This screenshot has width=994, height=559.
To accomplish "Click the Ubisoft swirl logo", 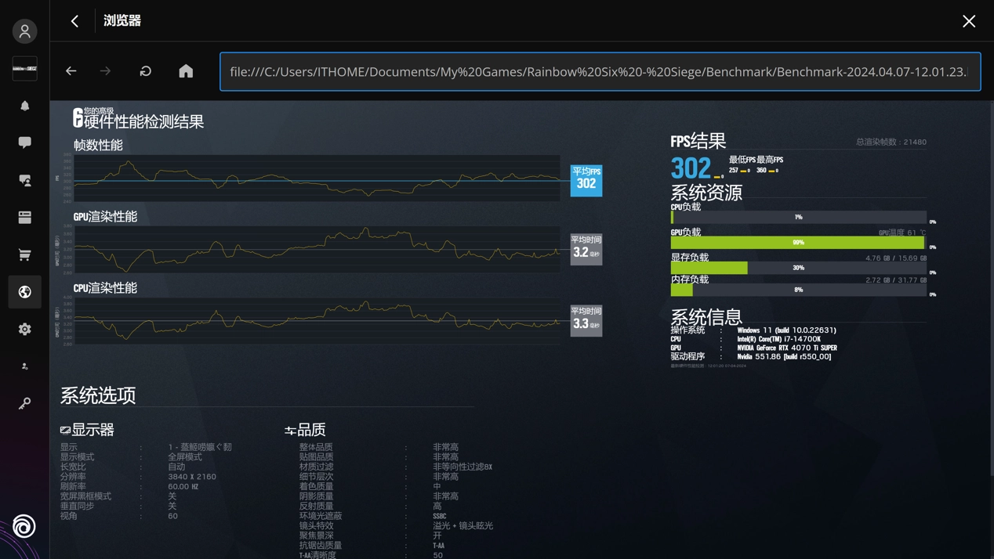I will coord(24,526).
